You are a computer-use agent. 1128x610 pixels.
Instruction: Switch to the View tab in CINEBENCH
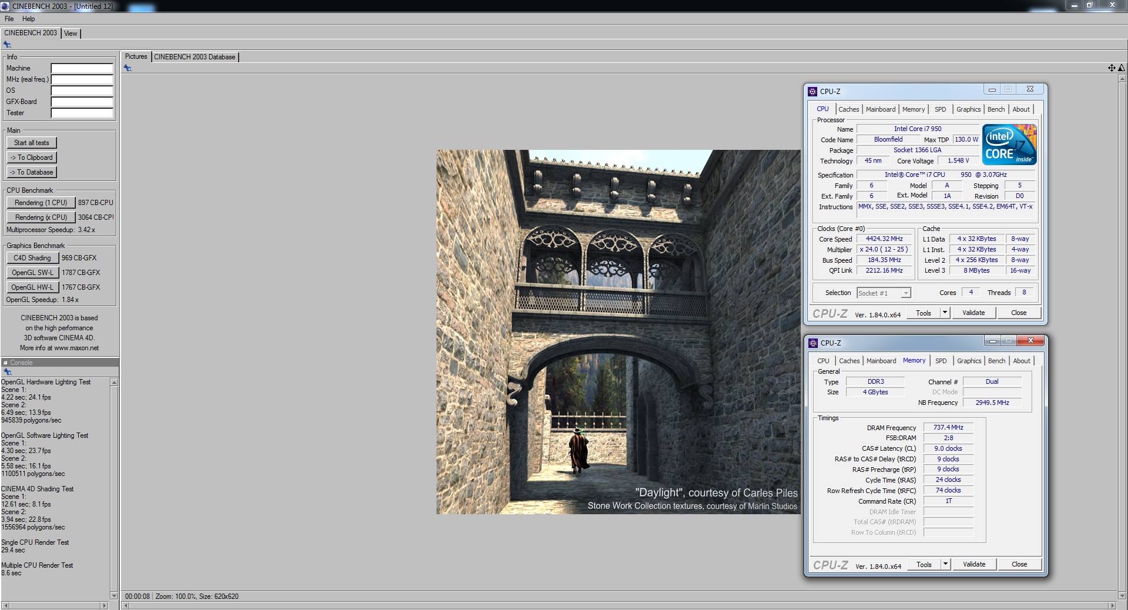[x=70, y=33]
